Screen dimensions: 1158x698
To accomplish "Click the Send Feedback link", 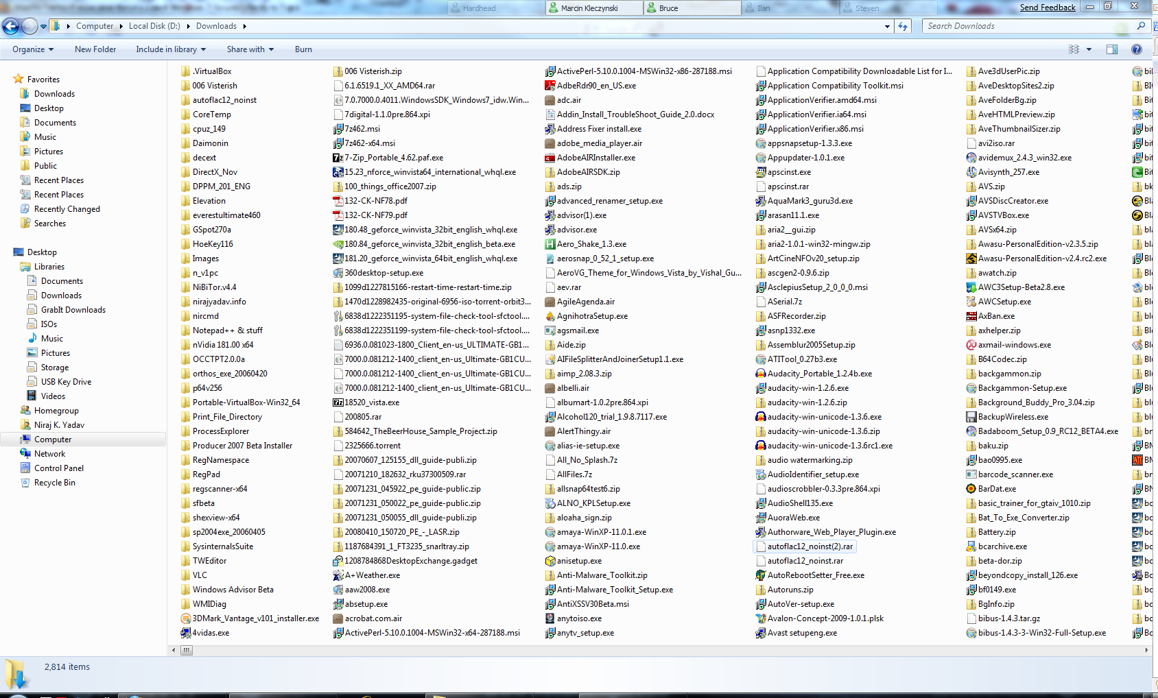I will click(1048, 8).
